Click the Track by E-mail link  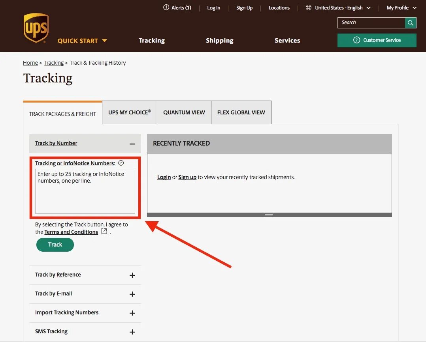pyautogui.click(x=53, y=293)
